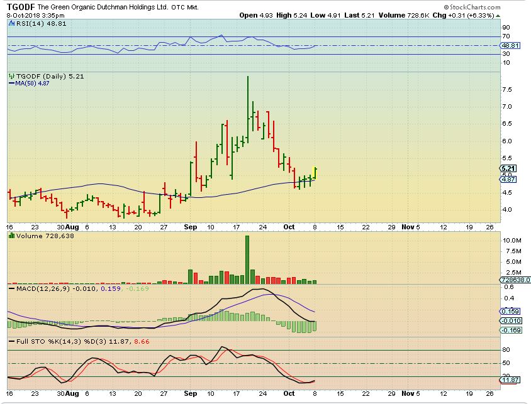
Task: Click the Full STO legend marker
Action: [x=11, y=340]
